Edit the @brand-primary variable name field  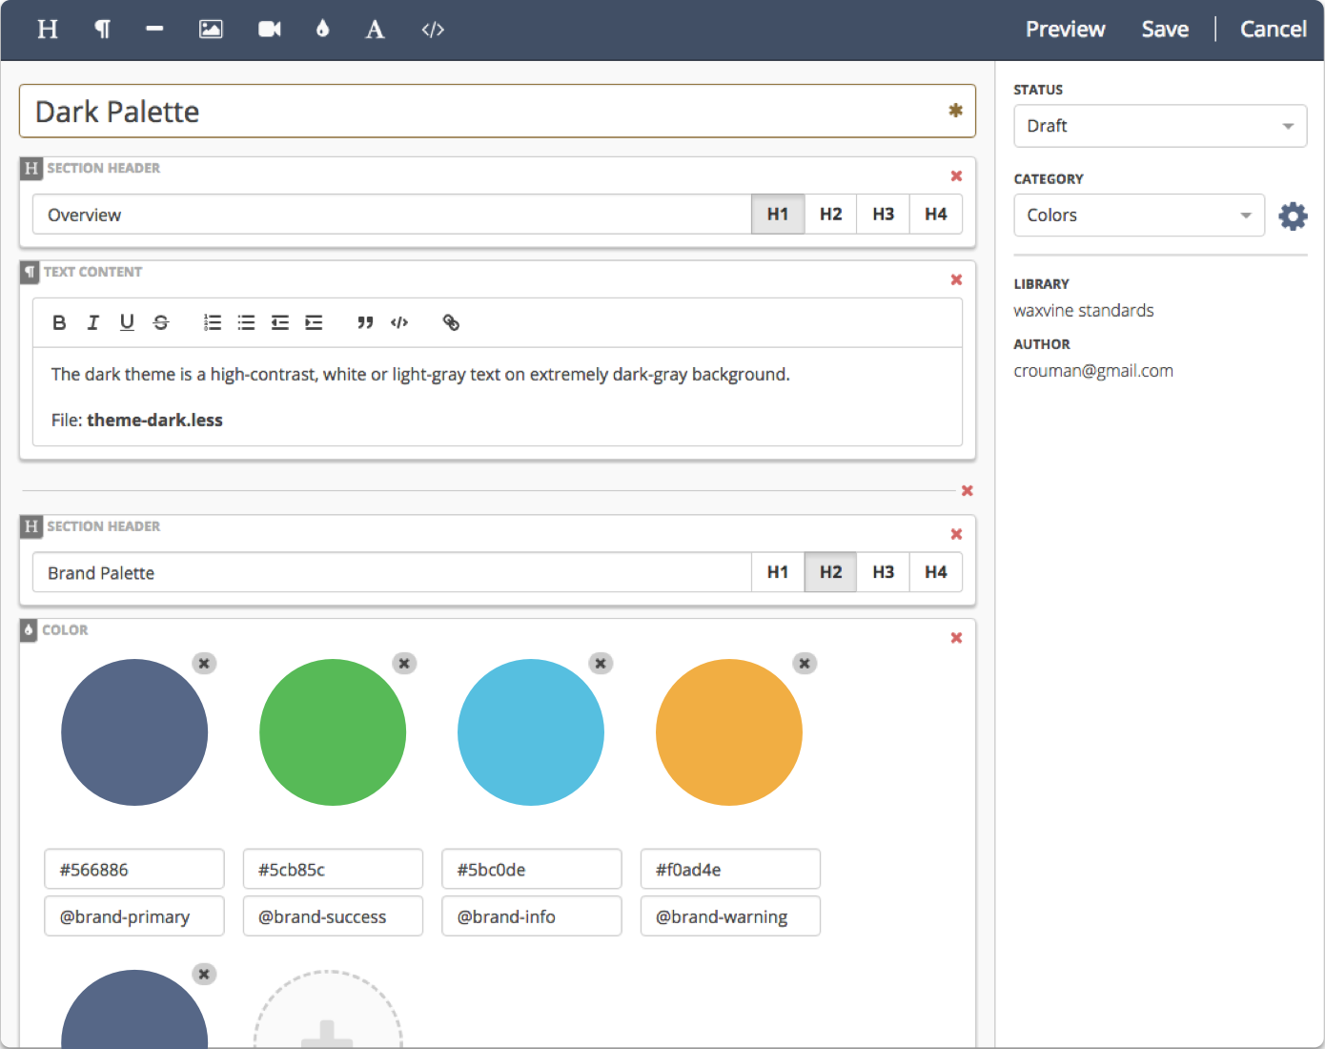[x=134, y=915]
